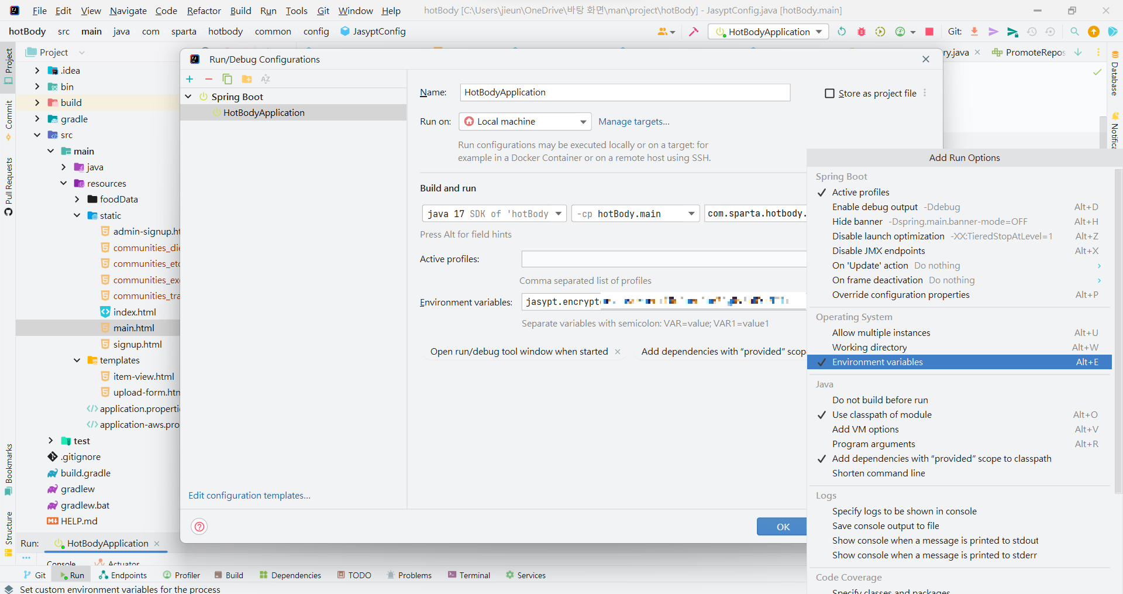1123x594 pixels.
Task: Show Git history clock icon
Action: click(x=1032, y=32)
